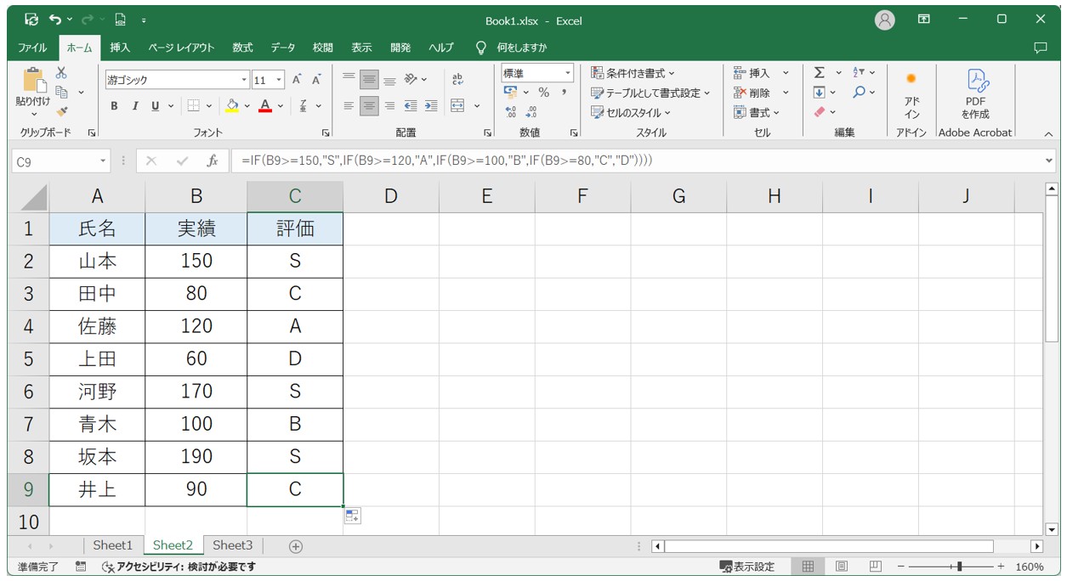The height and width of the screenshot is (581, 1067).
Task: Click the increase decimal icon
Action: point(510,112)
